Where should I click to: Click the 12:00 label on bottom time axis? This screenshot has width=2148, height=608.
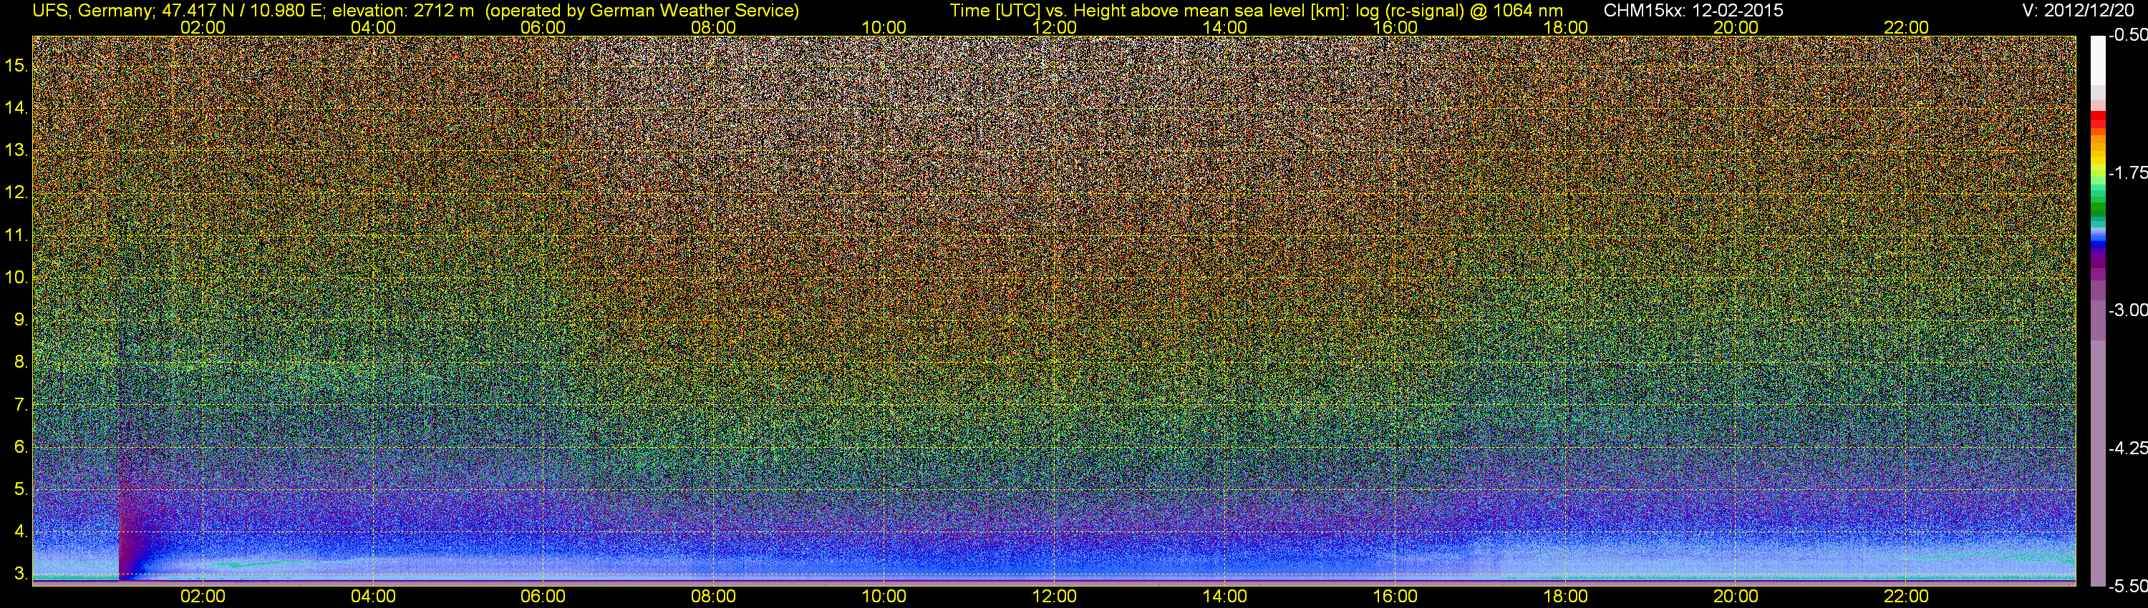(x=1055, y=597)
